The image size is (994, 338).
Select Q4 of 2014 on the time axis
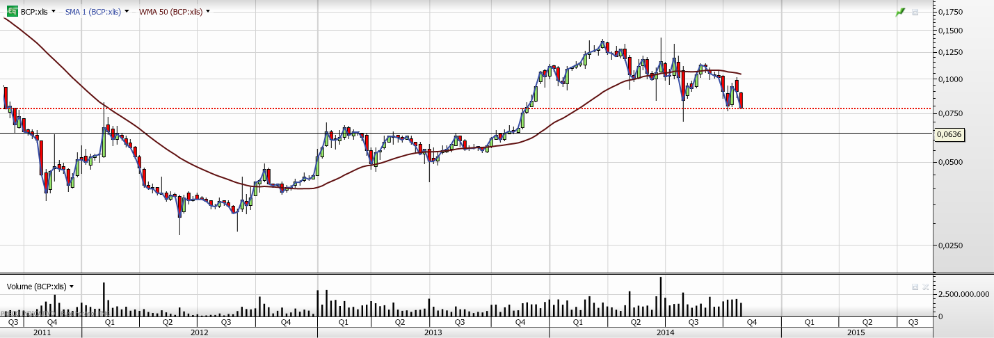[752, 322]
